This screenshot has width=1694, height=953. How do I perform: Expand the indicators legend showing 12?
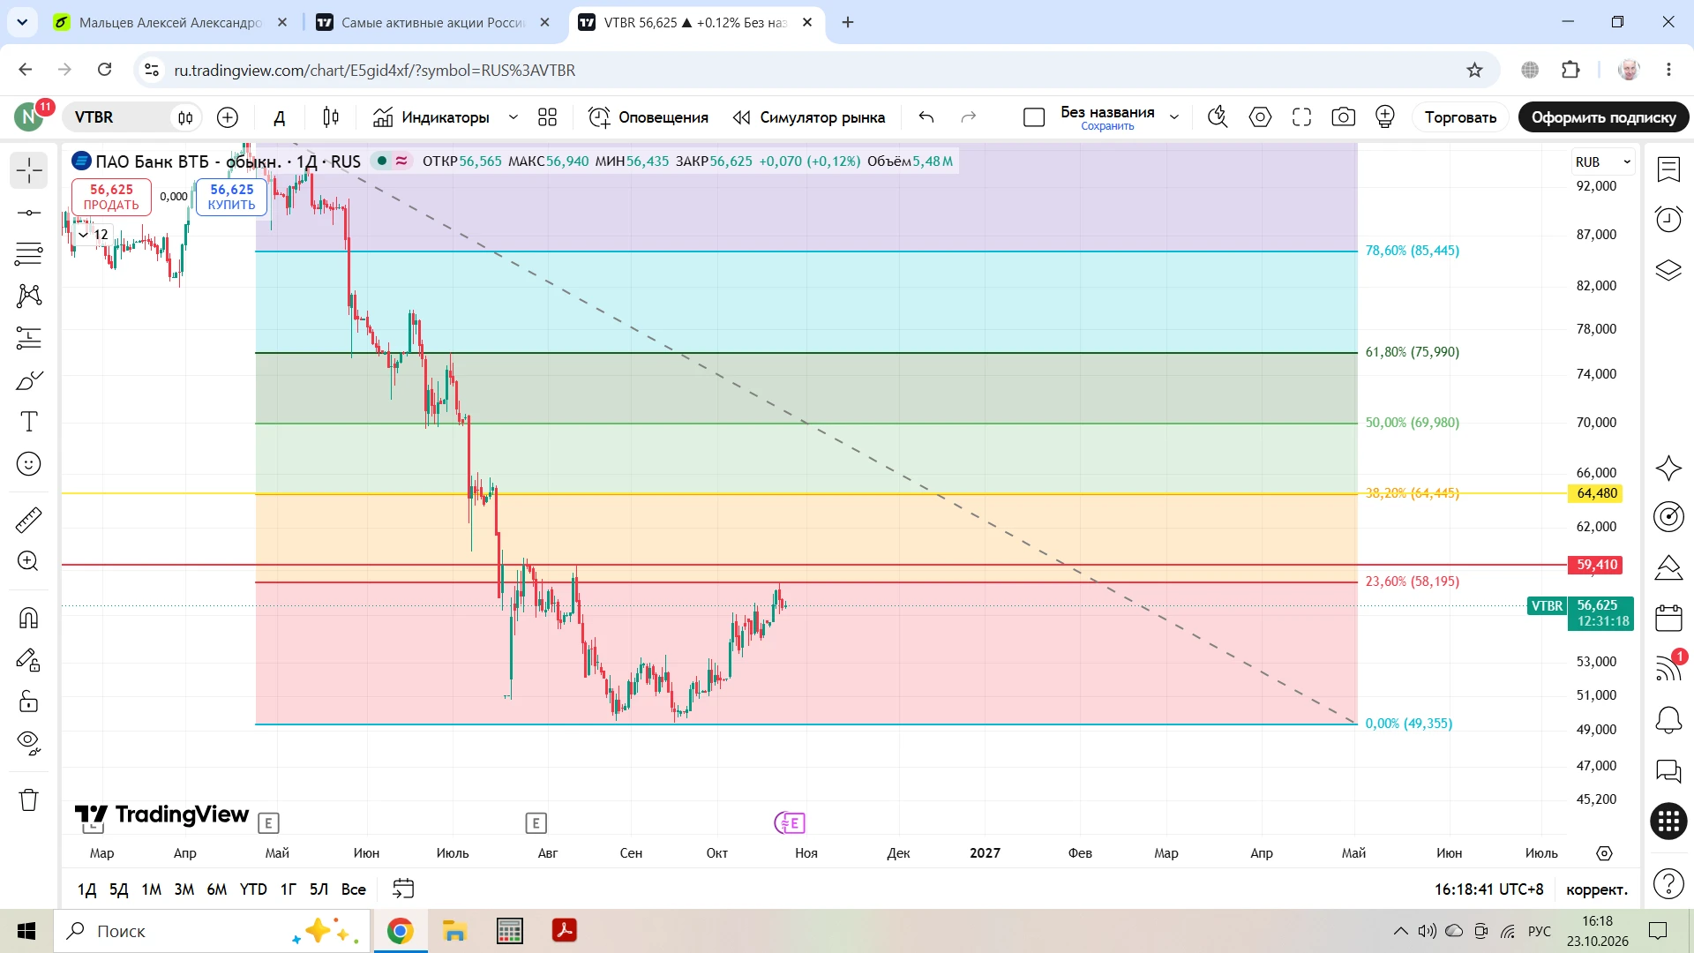click(x=93, y=235)
